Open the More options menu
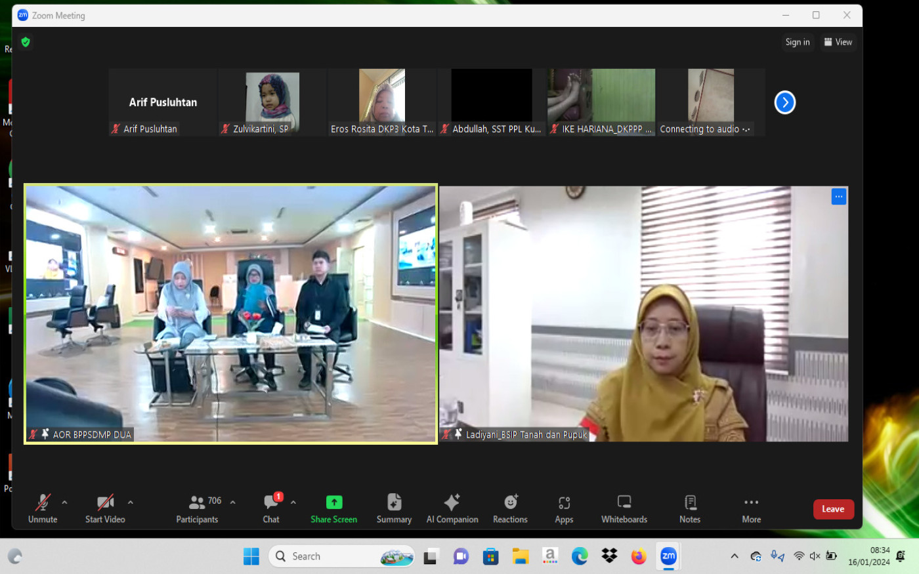Screen dimensions: 919x574 coord(752,508)
